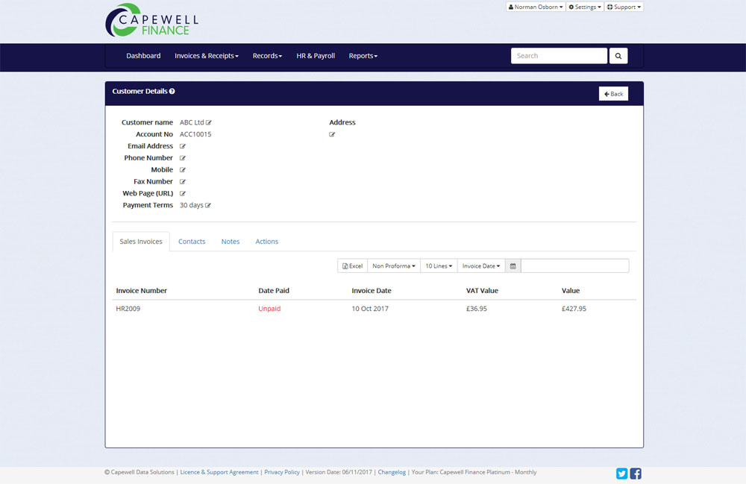The height and width of the screenshot is (484, 746).
Task: Open HR & Payroll section
Action: click(316, 56)
